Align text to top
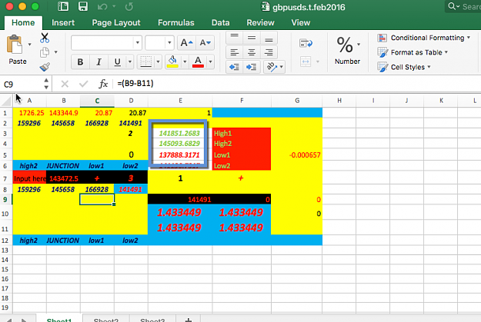Screen dimensions: 481x322 [235, 38]
